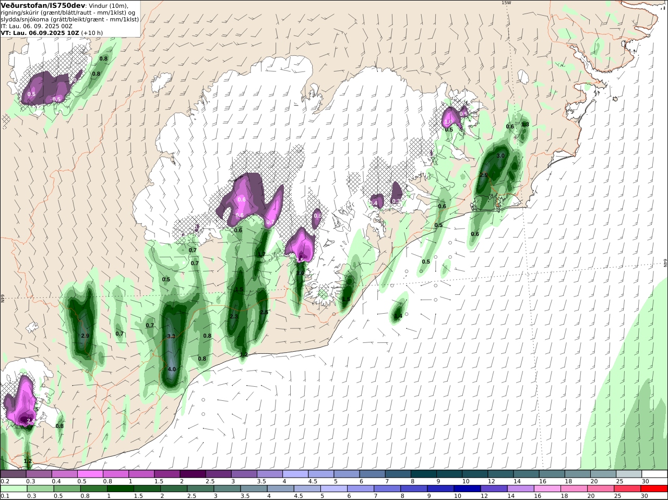
Task: Click the '30' label in the snow legend row
Action: [645, 481]
